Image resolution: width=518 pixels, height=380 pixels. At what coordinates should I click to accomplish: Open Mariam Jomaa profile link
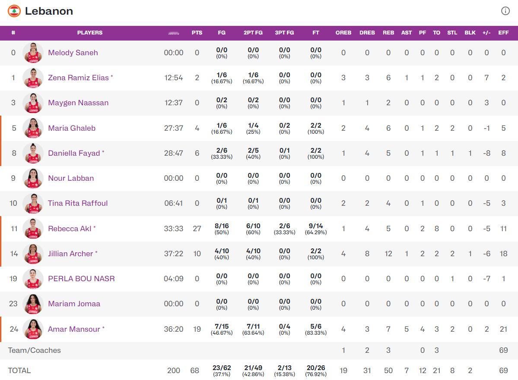coord(74,304)
